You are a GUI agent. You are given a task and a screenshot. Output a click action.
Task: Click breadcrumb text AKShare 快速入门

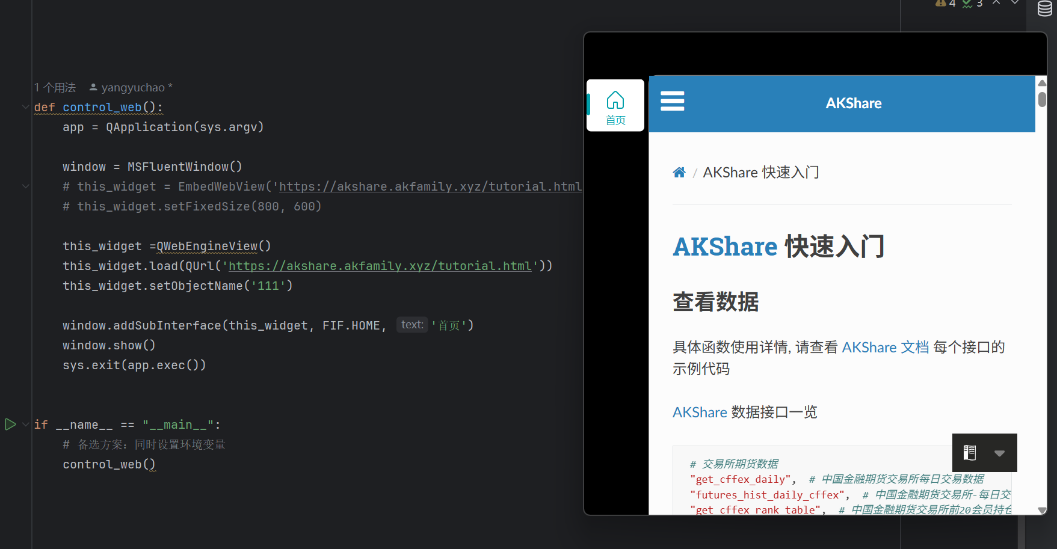click(x=761, y=173)
